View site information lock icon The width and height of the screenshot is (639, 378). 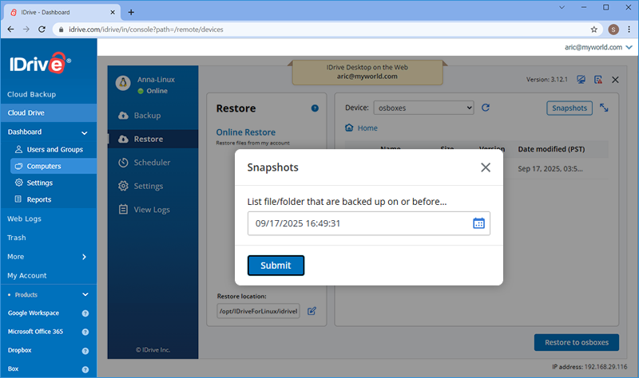(x=62, y=30)
